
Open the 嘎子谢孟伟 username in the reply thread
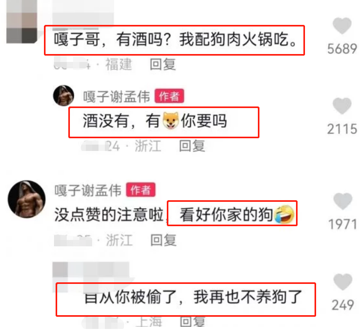(x=116, y=96)
